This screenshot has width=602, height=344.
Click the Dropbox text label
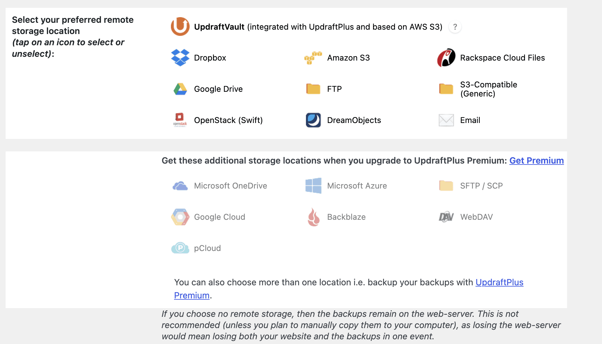pyautogui.click(x=210, y=58)
